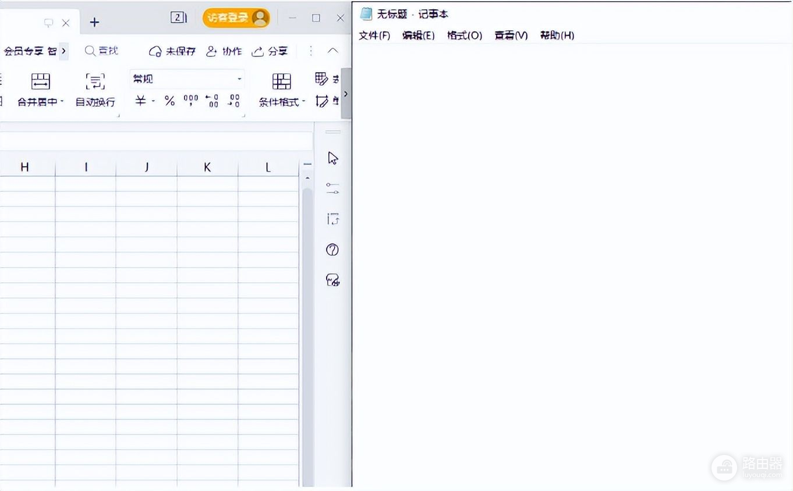Toggle the auto wrap text icon
Viewport: 793px width, 491px height.
point(95,81)
